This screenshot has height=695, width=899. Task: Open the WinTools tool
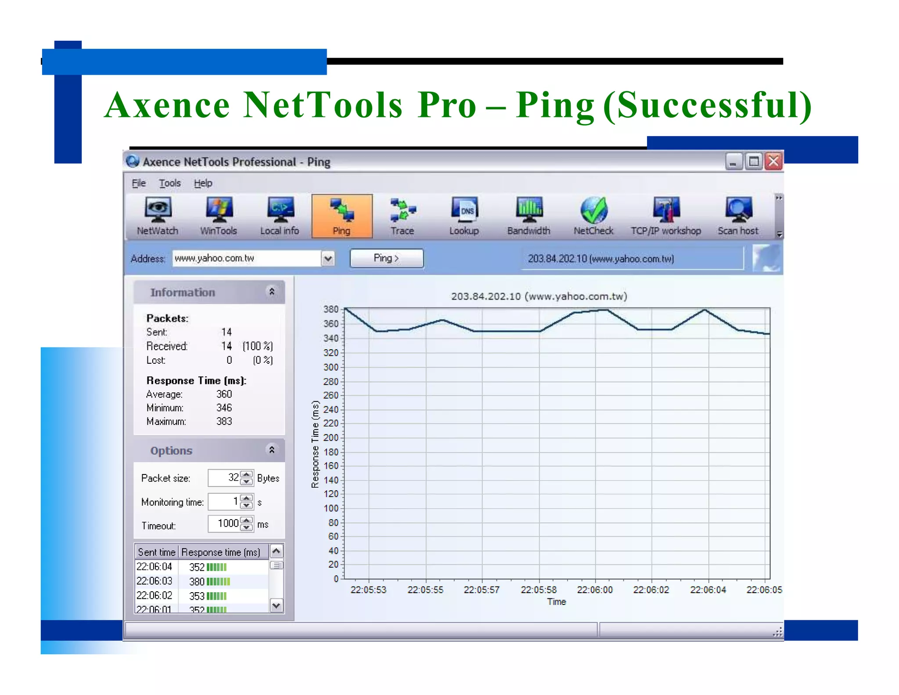[x=219, y=216]
